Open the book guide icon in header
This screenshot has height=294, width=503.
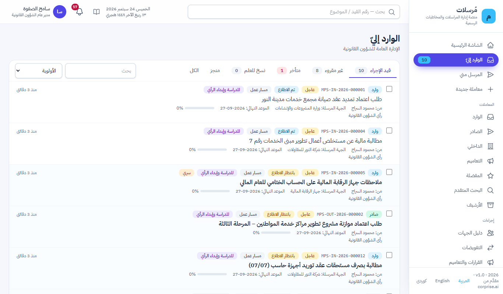tap(96, 12)
